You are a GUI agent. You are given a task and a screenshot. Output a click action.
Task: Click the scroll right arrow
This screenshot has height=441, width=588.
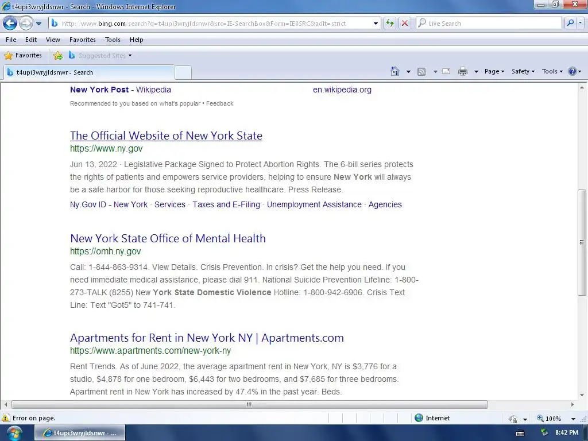click(x=572, y=404)
